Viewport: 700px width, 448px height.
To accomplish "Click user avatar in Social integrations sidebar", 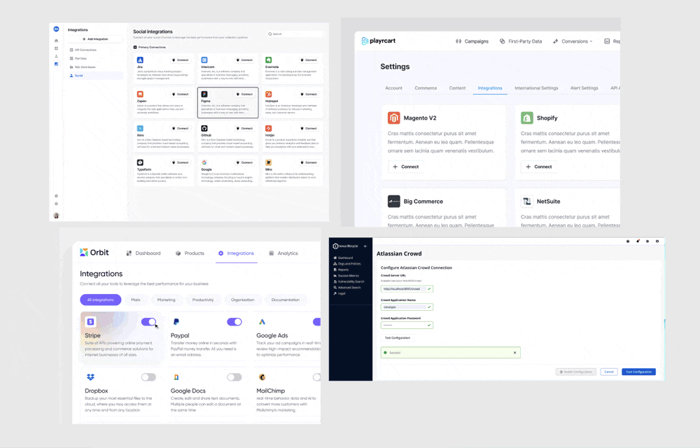I will pos(56,216).
